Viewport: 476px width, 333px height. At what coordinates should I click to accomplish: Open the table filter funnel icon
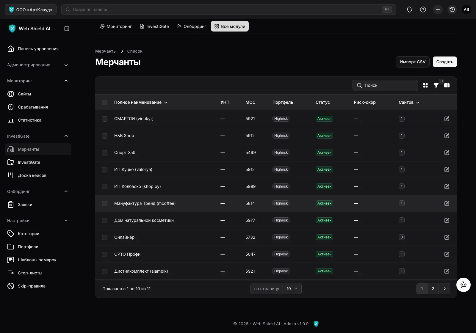click(x=436, y=85)
